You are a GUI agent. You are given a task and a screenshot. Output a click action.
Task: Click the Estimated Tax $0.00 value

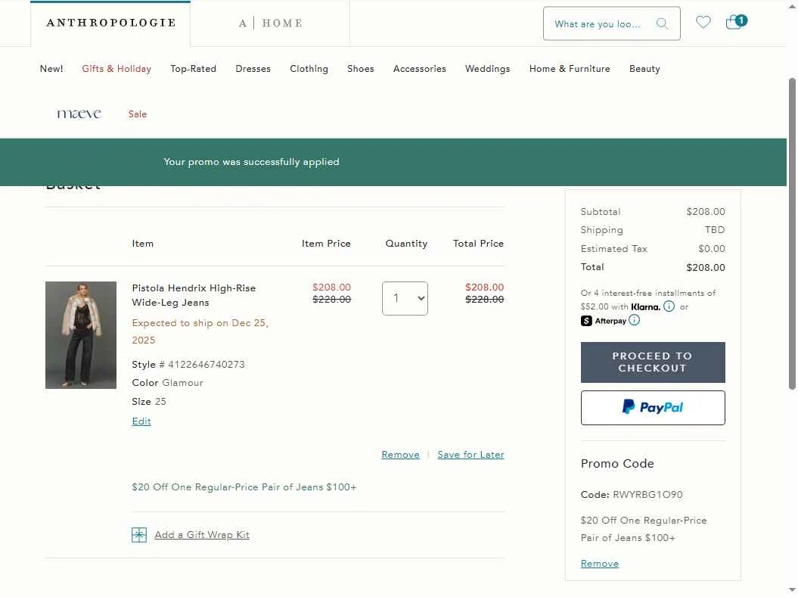pyautogui.click(x=712, y=249)
